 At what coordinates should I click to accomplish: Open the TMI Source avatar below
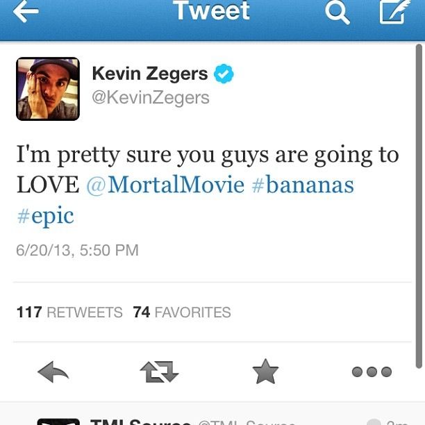point(58,422)
